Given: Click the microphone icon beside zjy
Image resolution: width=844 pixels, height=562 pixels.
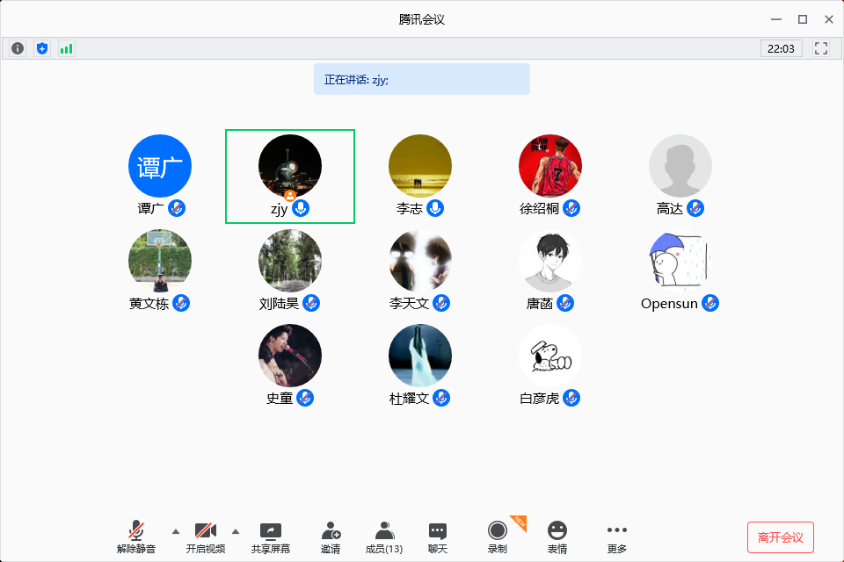Looking at the screenshot, I should click(302, 209).
